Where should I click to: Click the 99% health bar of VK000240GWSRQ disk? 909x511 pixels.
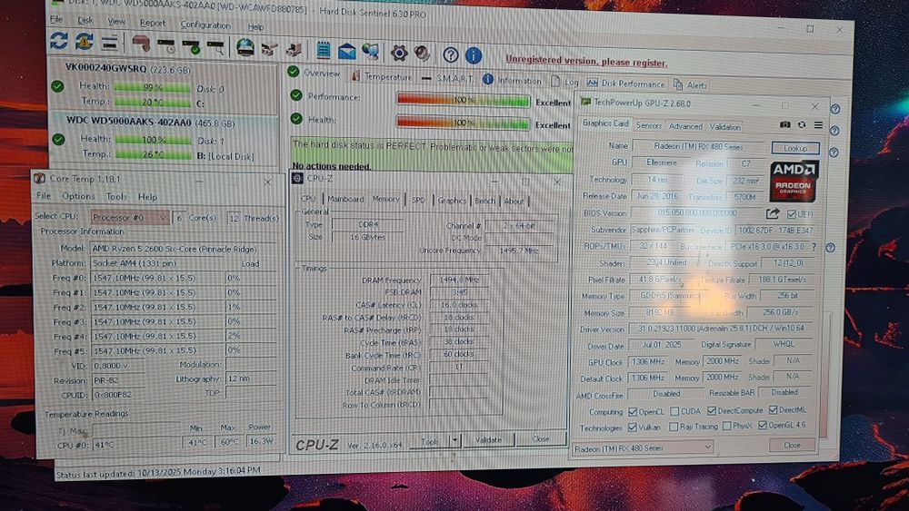pyautogui.click(x=153, y=87)
